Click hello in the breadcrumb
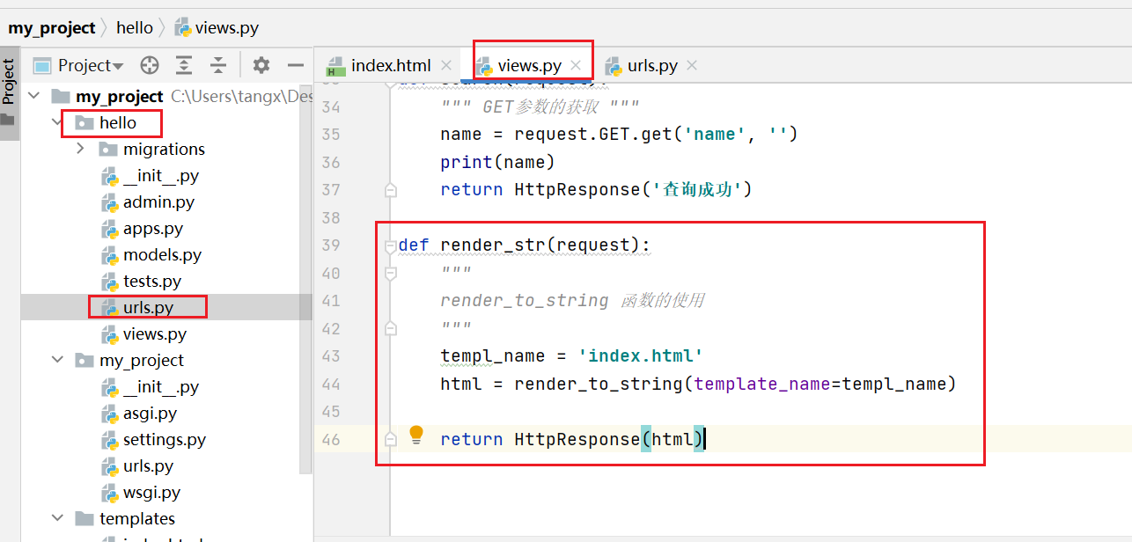 (135, 27)
